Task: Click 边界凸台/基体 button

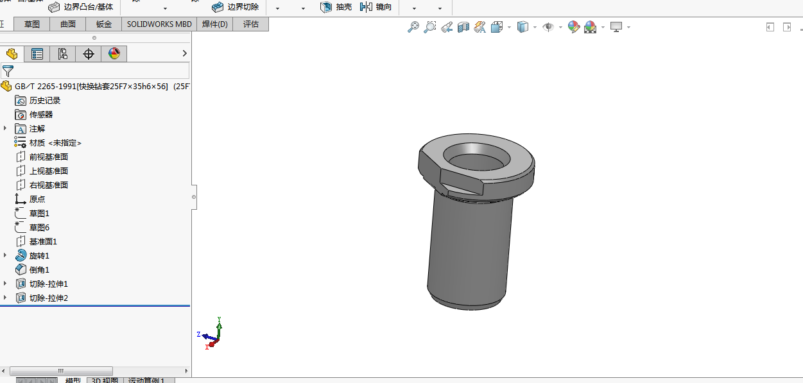Action: 81,7
